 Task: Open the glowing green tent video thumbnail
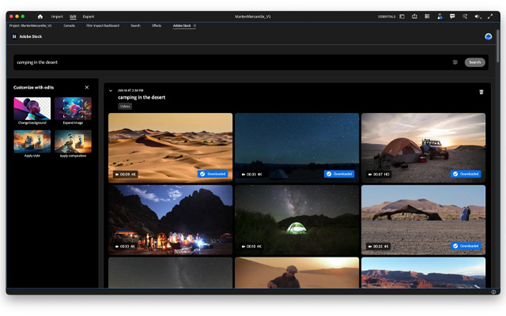tap(297, 220)
